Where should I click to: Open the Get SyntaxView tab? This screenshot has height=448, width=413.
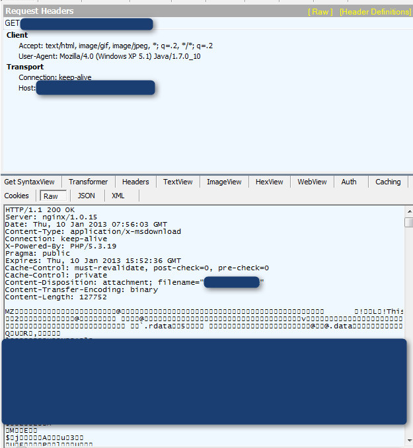click(30, 182)
